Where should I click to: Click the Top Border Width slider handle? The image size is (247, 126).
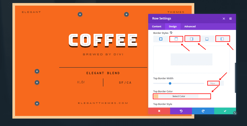click(x=170, y=83)
